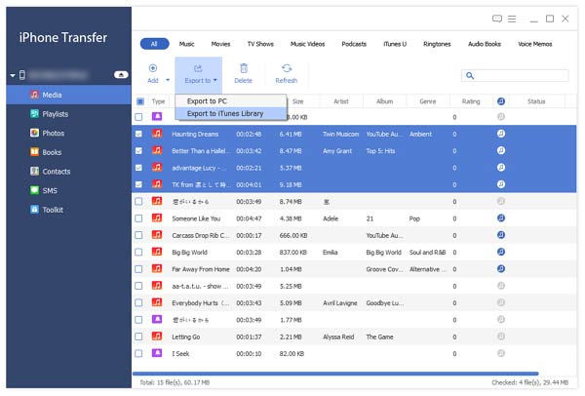The height and width of the screenshot is (396, 585).
Task: Sort by the Rating column header
Action: (x=471, y=101)
